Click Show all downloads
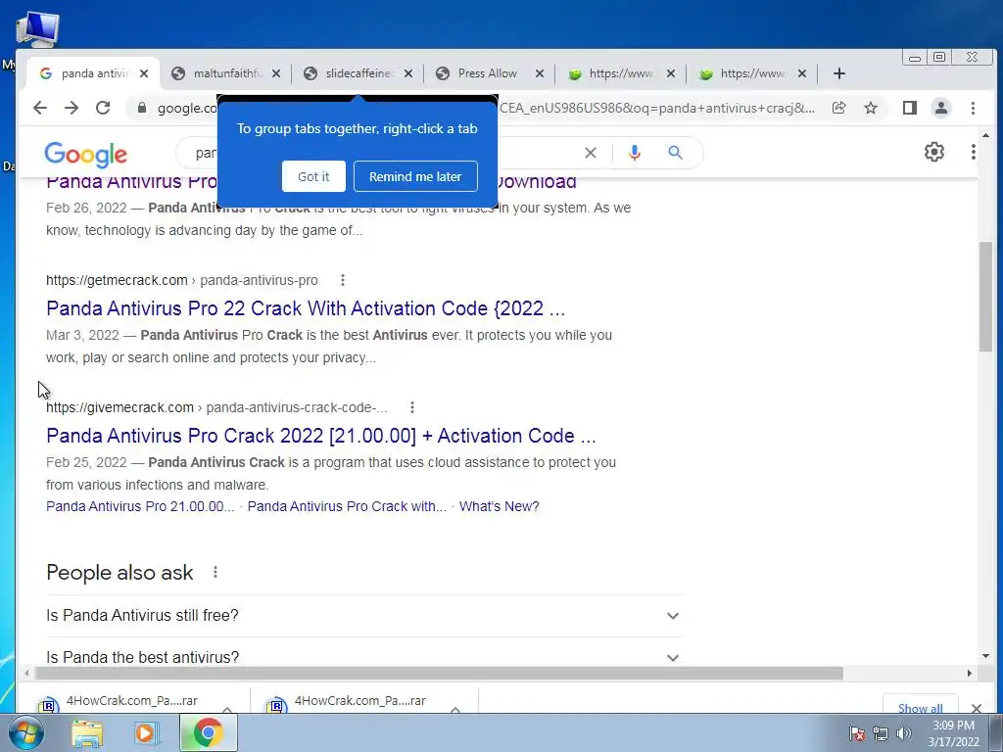The image size is (1003, 752). pyautogui.click(x=920, y=708)
